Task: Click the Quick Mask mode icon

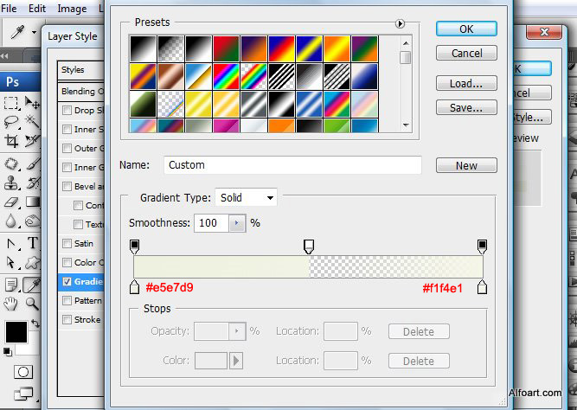Action: point(23,372)
